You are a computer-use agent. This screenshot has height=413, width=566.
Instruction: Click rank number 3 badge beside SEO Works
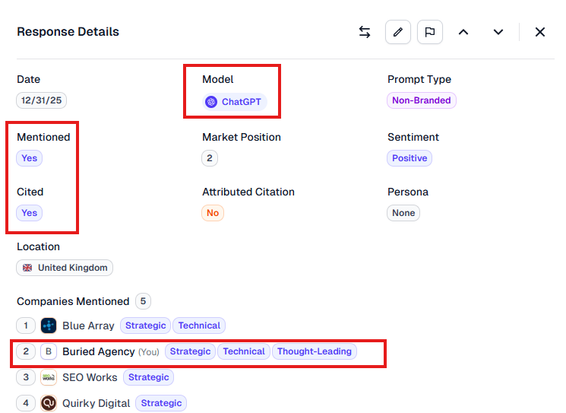tap(26, 377)
